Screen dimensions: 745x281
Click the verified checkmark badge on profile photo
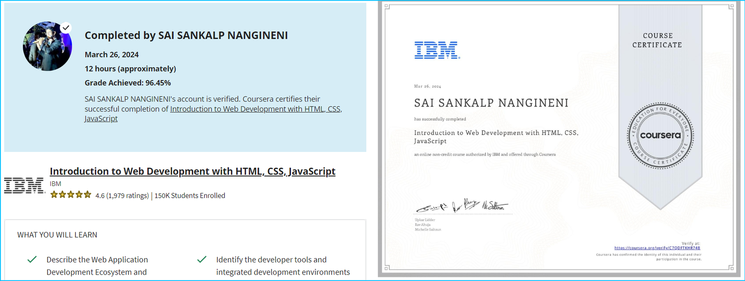click(x=66, y=28)
